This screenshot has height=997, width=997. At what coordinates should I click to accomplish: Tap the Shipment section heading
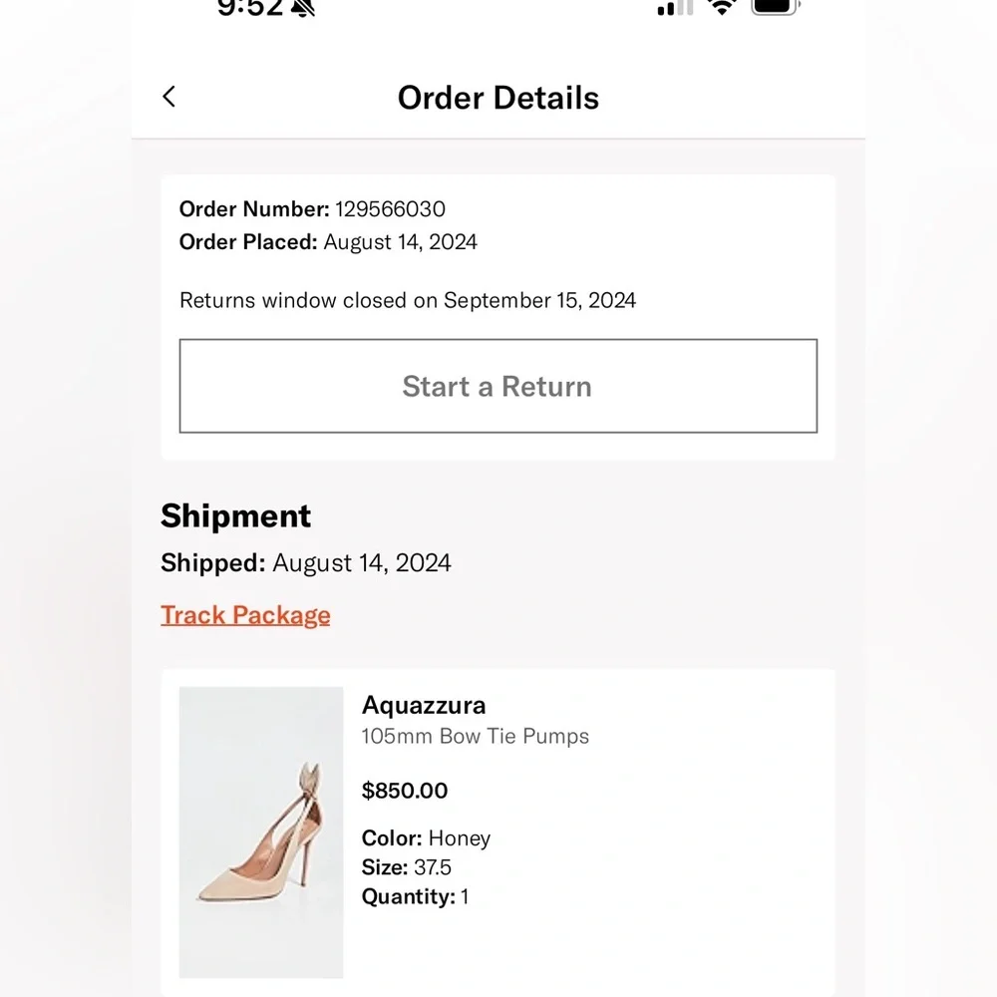(x=235, y=516)
